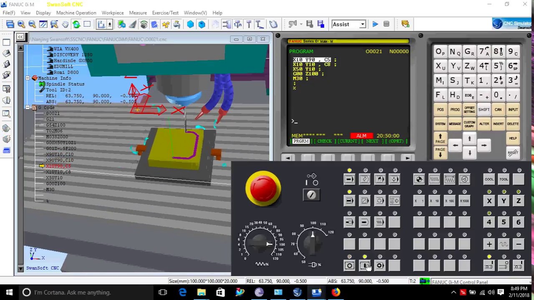Click the lit cycle key under the cursor

point(365,265)
